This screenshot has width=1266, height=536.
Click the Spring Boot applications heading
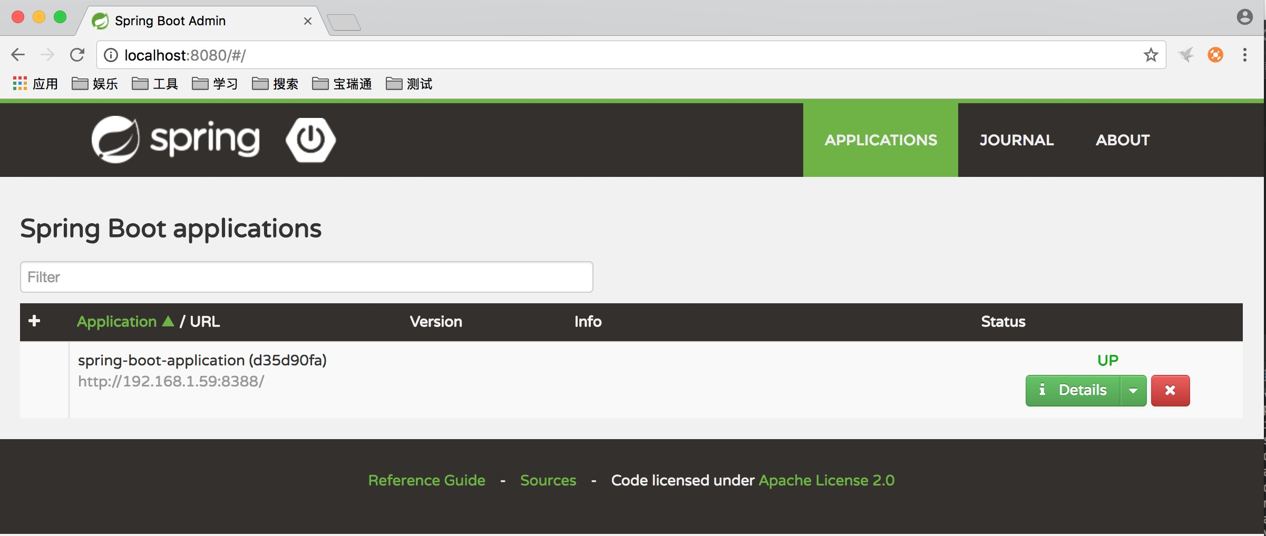tap(171, 229)
